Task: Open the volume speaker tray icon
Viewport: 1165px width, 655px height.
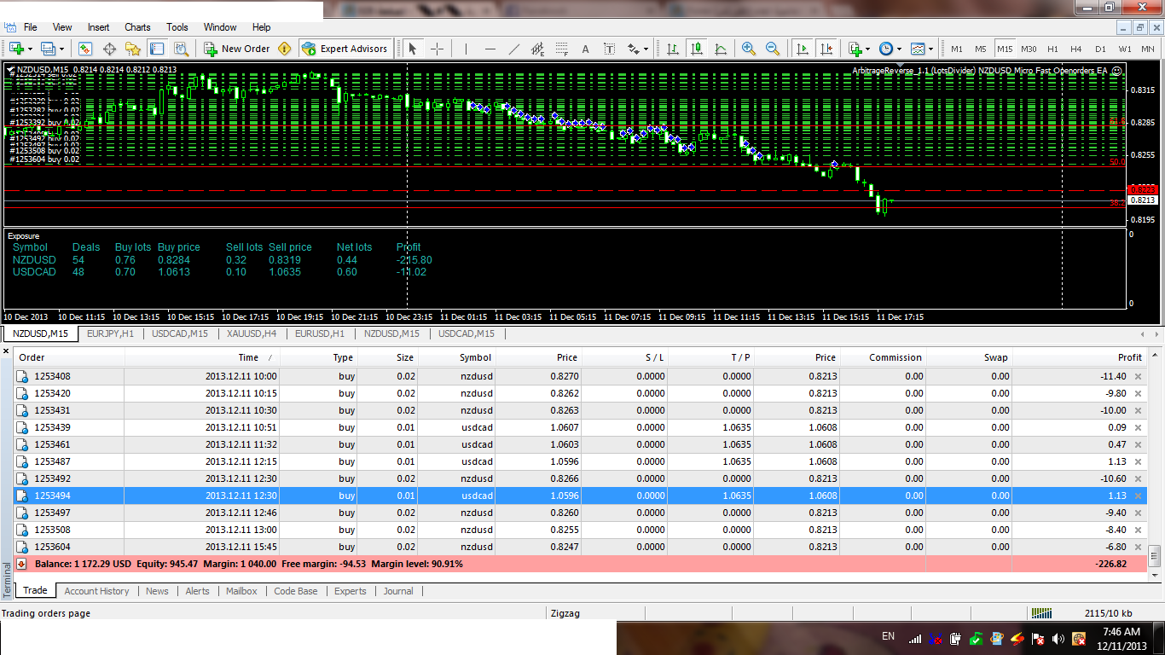Action: click(x=1058, y=638)
